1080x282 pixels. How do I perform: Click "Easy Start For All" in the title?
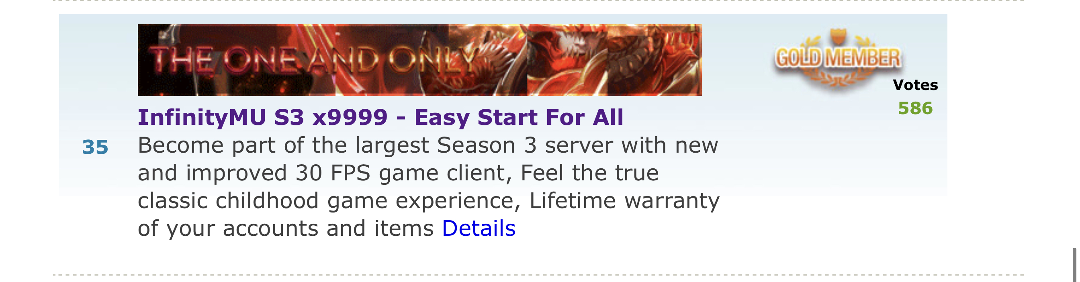coord(519,117)
